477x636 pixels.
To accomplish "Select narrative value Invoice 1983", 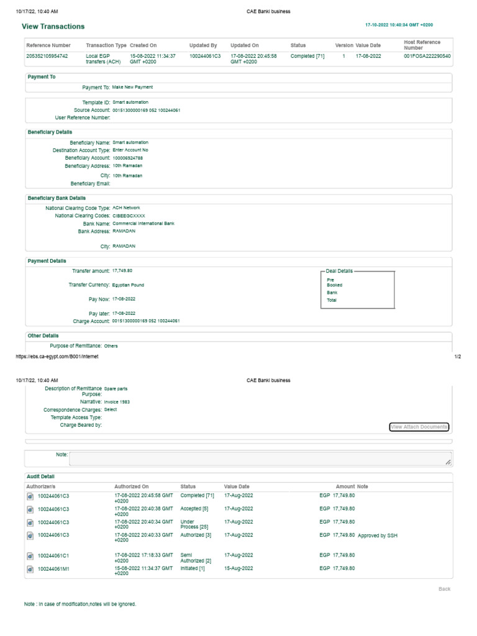I will pyautogui.click(x=117, y=402).
